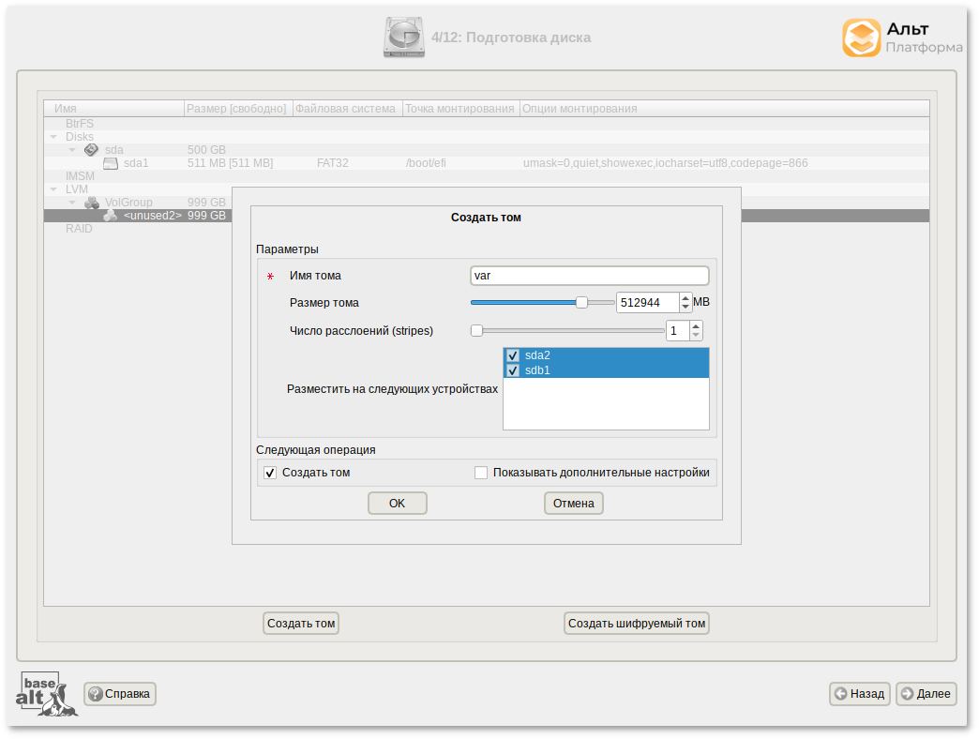
Task: Click the disk preparation header icon
Action: 404,38
